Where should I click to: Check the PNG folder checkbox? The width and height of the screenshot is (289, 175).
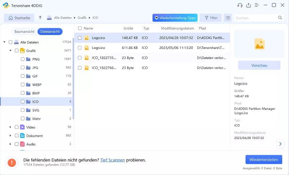[x=22, y=59]
